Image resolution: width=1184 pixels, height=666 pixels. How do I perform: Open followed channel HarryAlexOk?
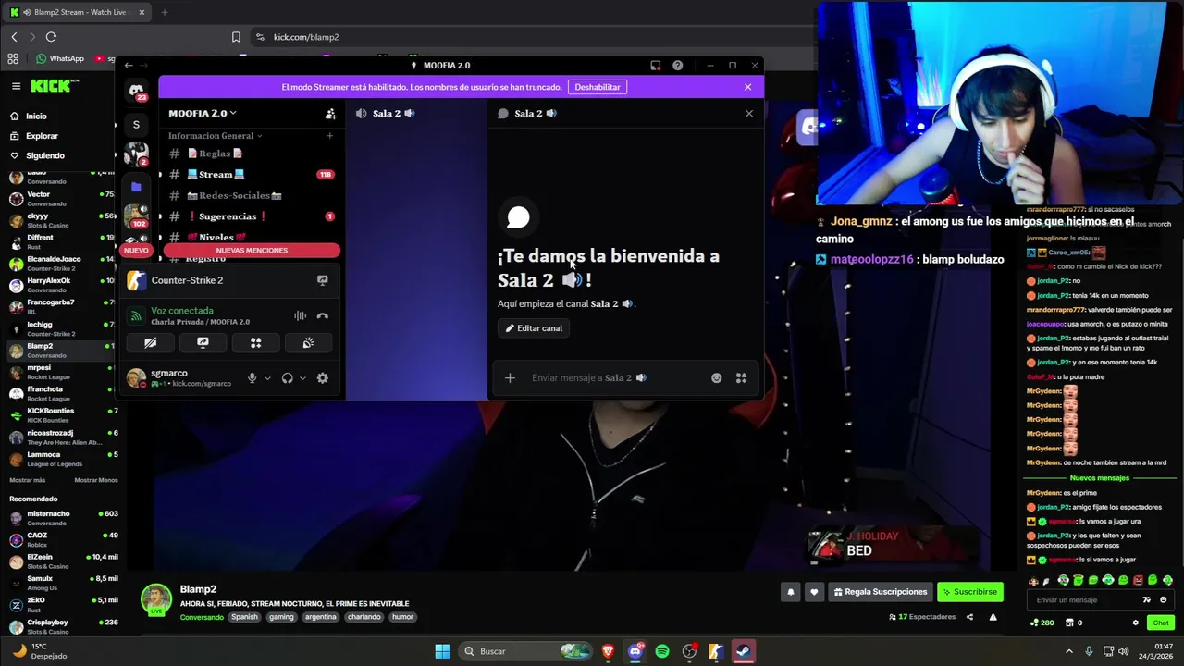(x=63, y=285)
